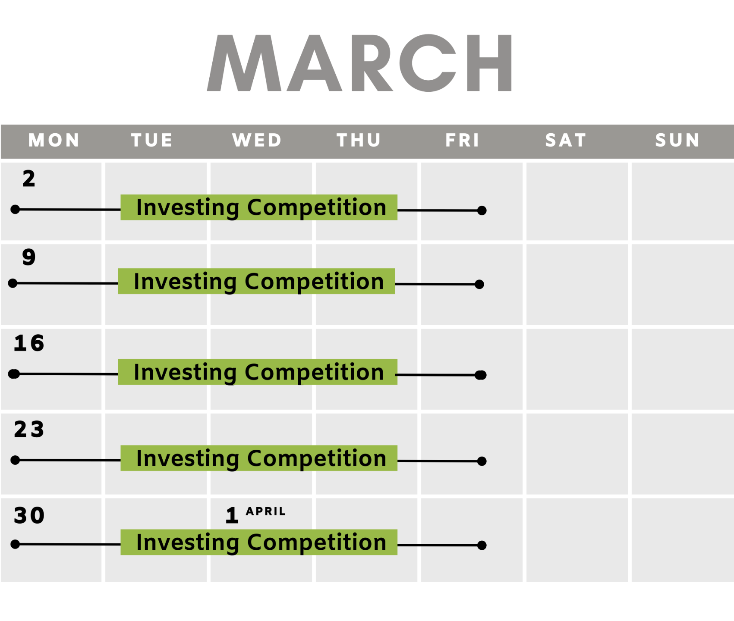
Task: Select the MON column header
Action: [54, 140]
